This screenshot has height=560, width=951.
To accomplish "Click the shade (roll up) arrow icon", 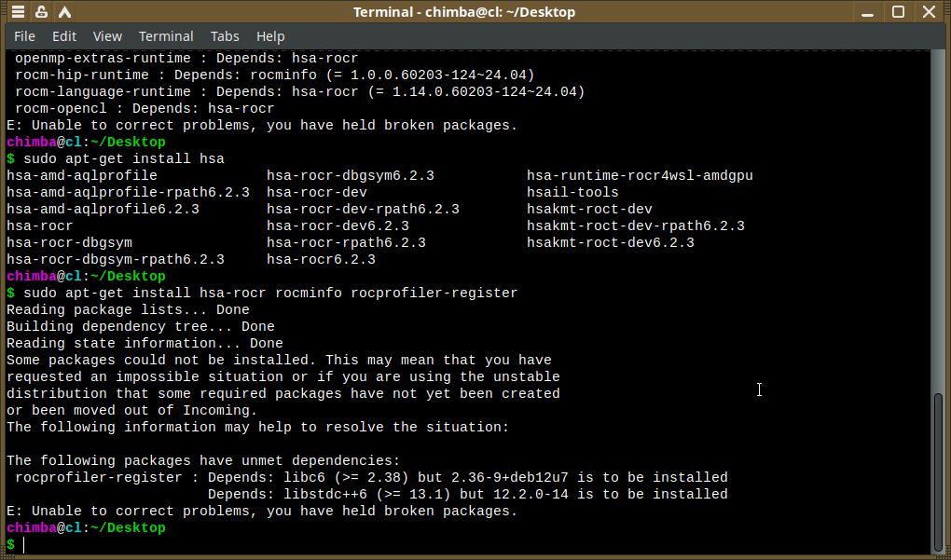I will click(x=66, y=12).
